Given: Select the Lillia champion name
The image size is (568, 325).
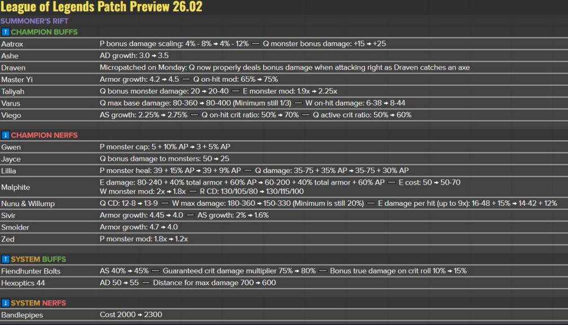Looking at the screenshot, I should [8, 171].
